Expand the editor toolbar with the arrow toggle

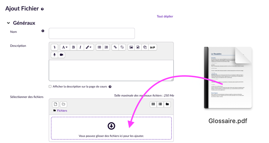54,47
